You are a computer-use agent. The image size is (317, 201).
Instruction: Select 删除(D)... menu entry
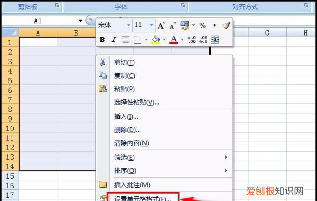(127, 130)
